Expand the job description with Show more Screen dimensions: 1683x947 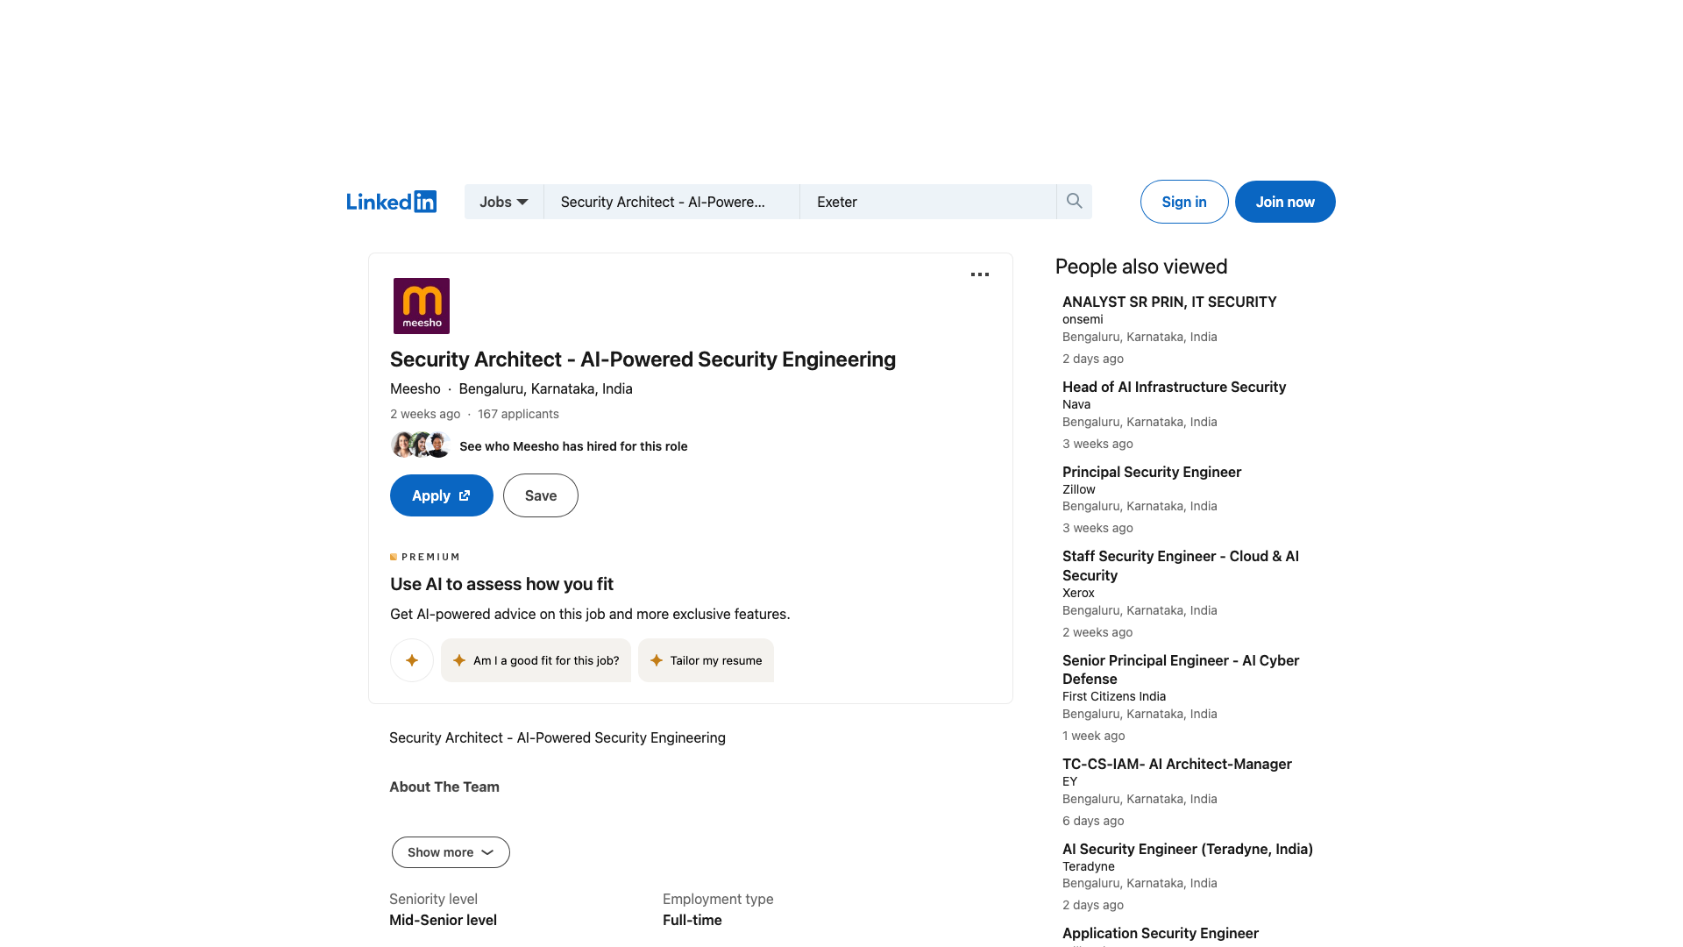click(x=451, y=852)
